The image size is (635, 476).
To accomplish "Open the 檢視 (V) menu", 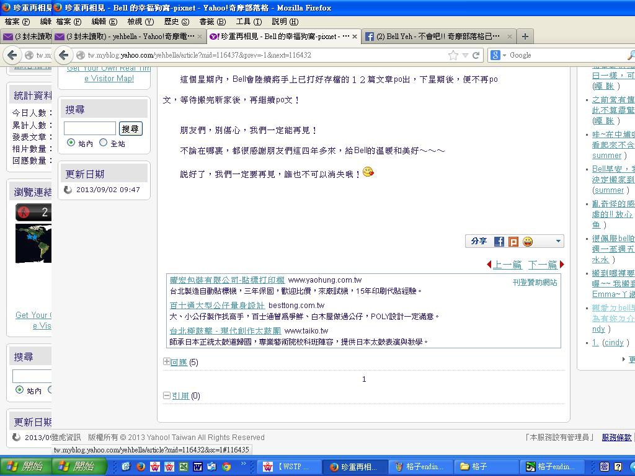I will 141,22.
